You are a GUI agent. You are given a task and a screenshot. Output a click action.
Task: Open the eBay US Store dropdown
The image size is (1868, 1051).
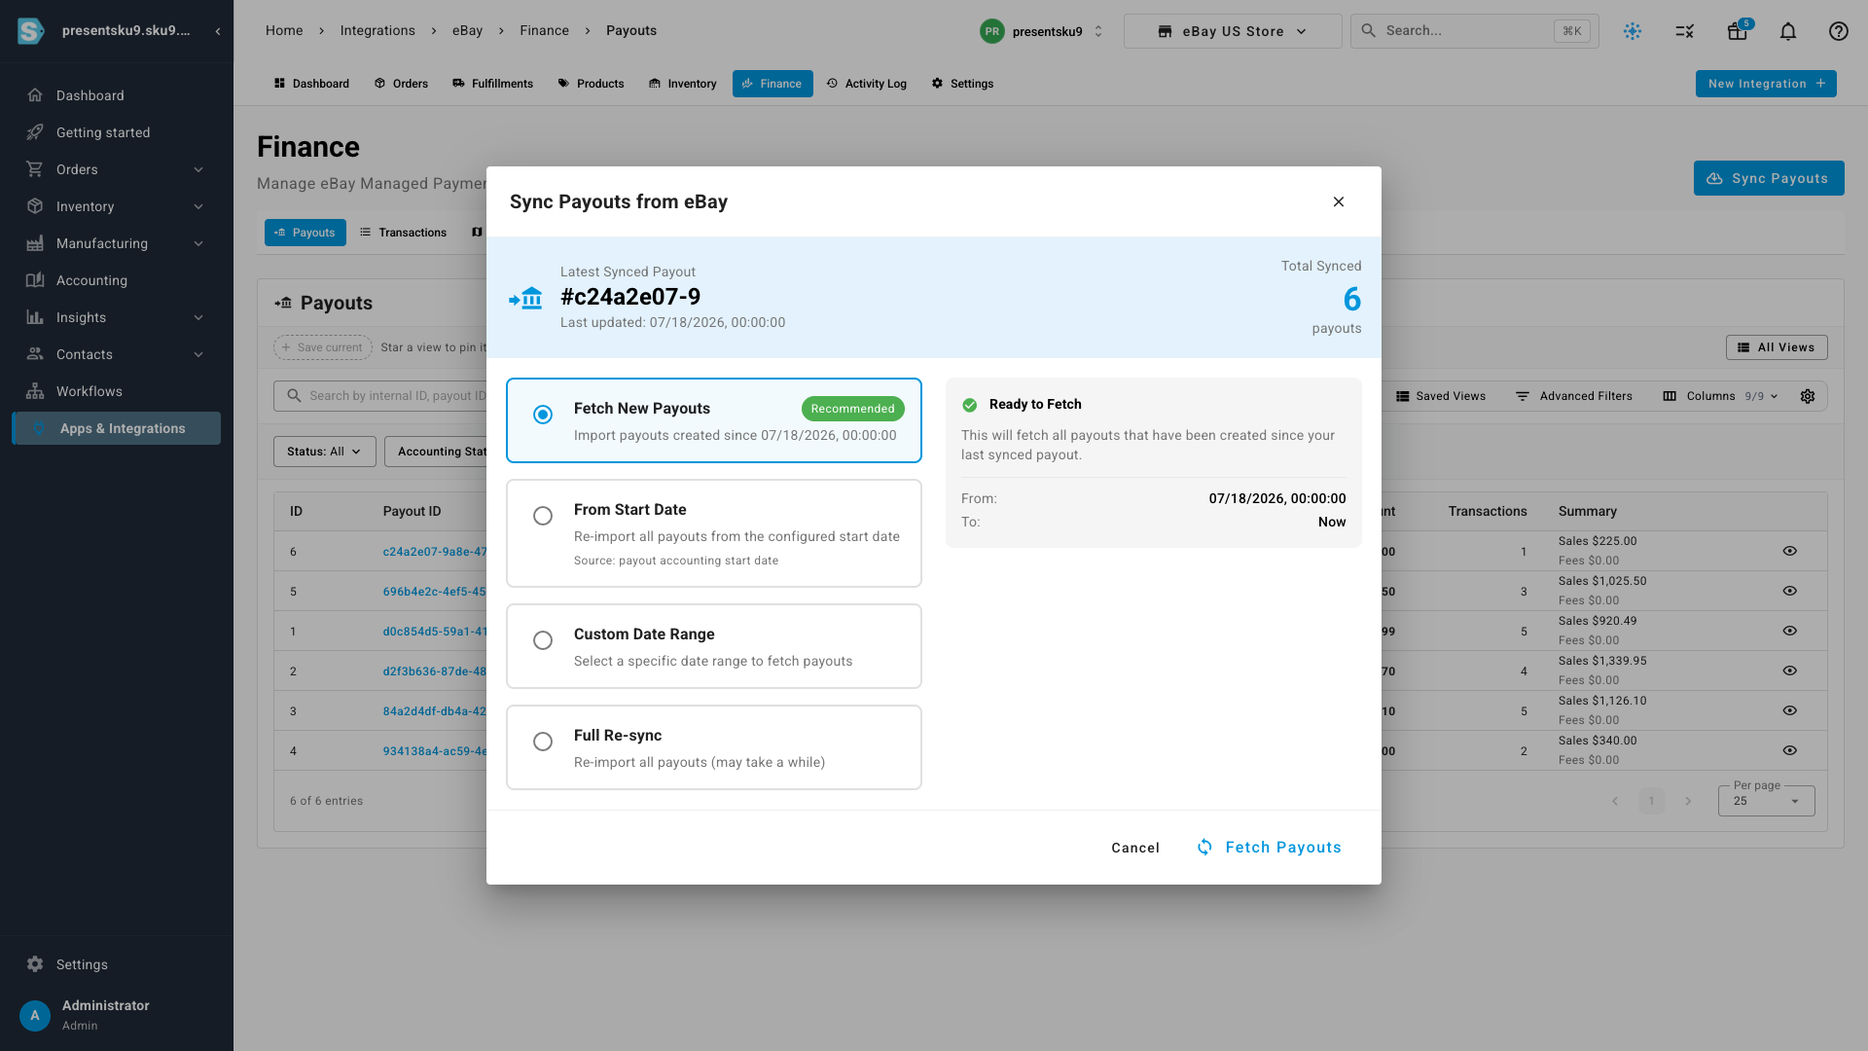coord(1233,31)
